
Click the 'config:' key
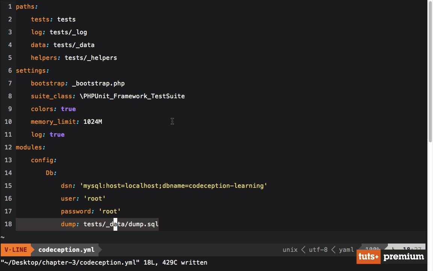click(44, 160)
